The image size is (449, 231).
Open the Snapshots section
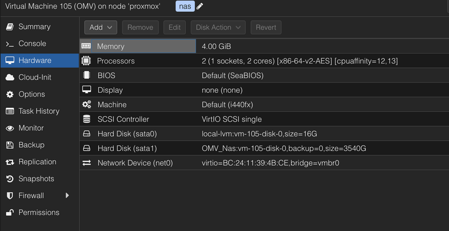click(x=36, y=179)
